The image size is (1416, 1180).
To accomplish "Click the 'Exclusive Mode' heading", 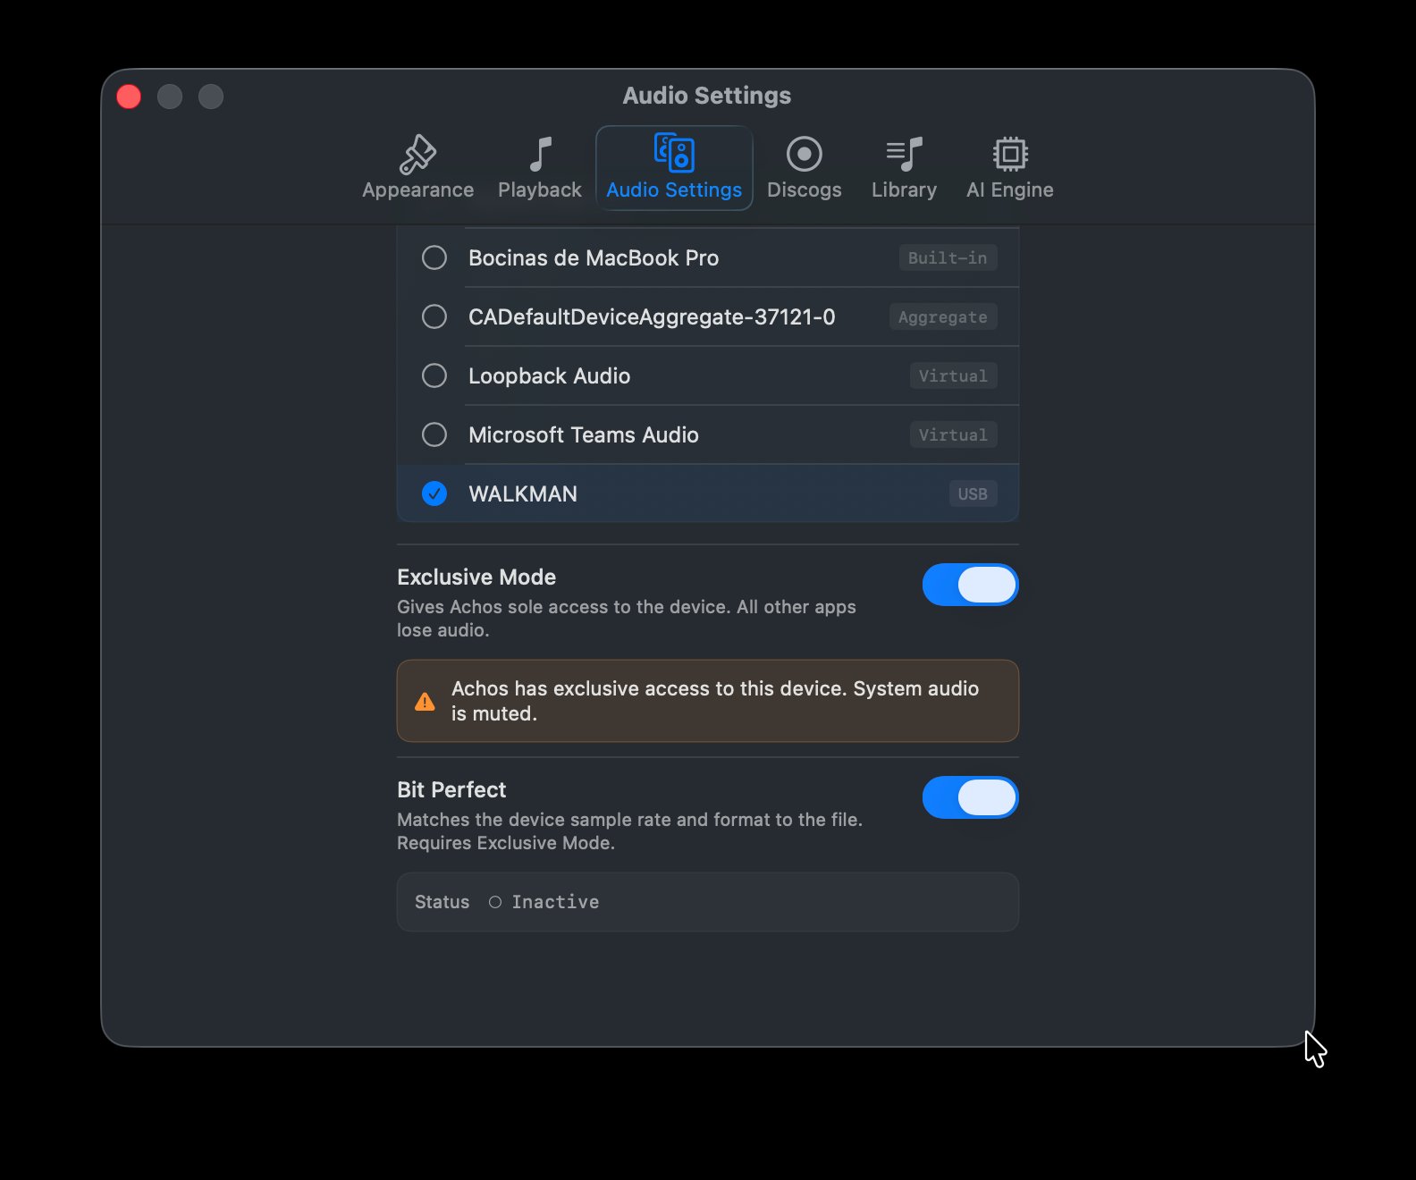I will [x=476, y=577].
